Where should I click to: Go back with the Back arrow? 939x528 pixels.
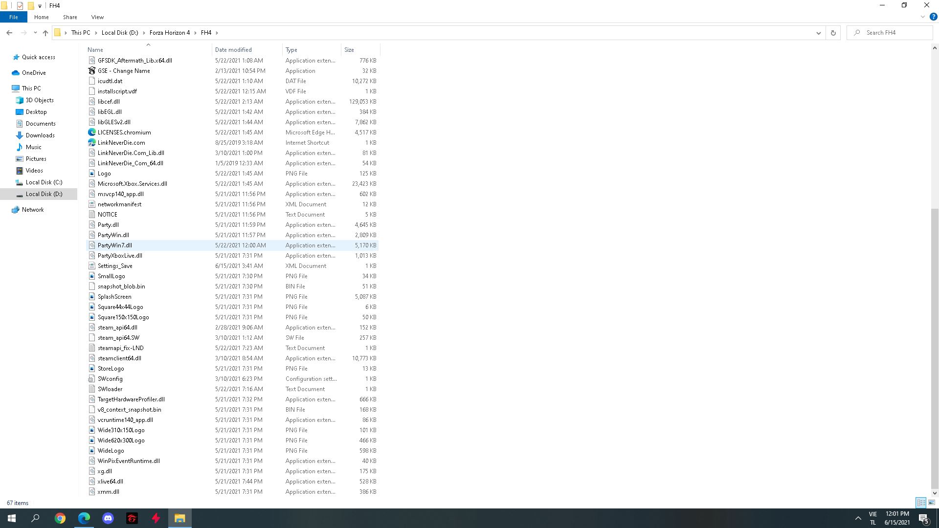tap(9, 33)
